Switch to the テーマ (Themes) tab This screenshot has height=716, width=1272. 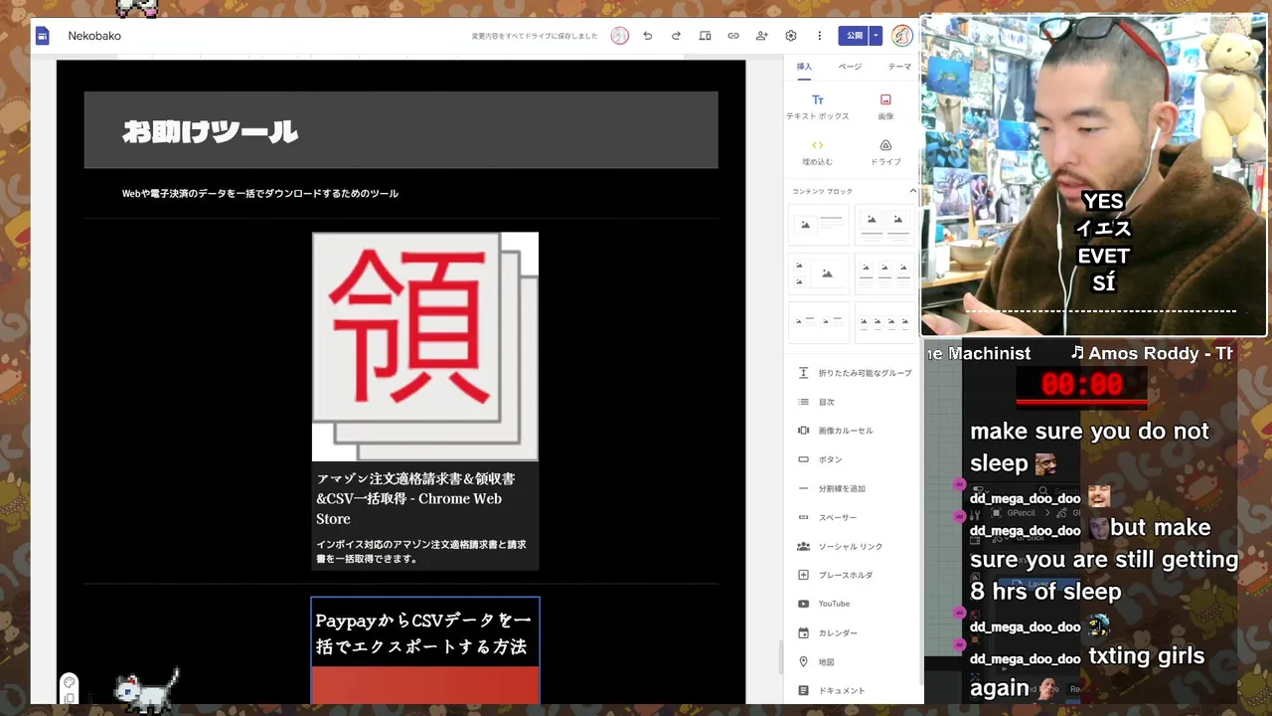[x=899, y=67]
